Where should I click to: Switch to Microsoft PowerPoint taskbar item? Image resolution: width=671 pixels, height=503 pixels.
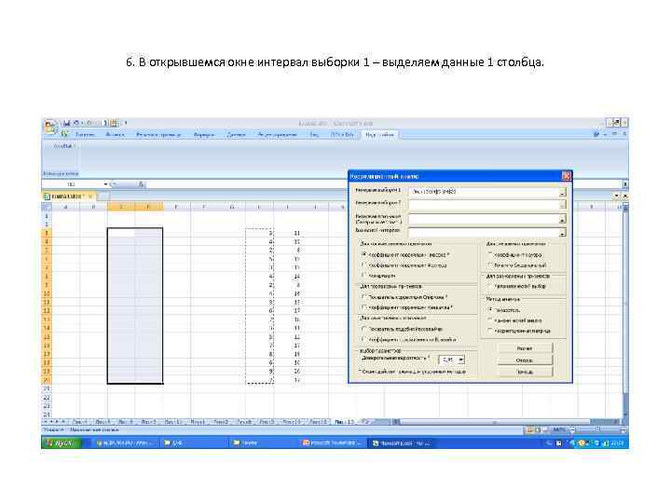tap(332, 443)
